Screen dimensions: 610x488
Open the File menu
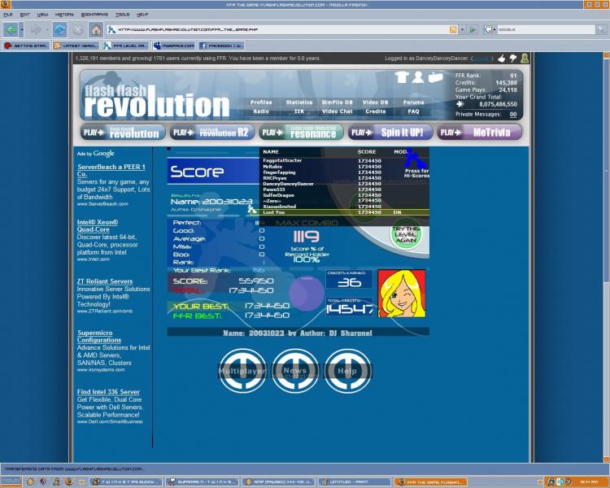8,15
